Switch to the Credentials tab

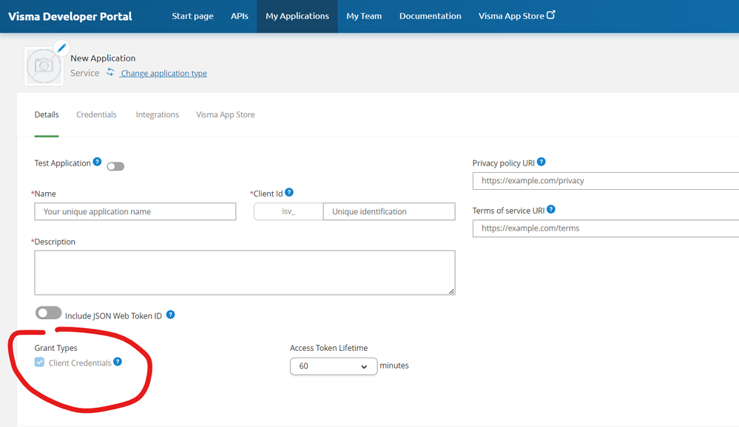pyautogui.click(x=97, y=115)
